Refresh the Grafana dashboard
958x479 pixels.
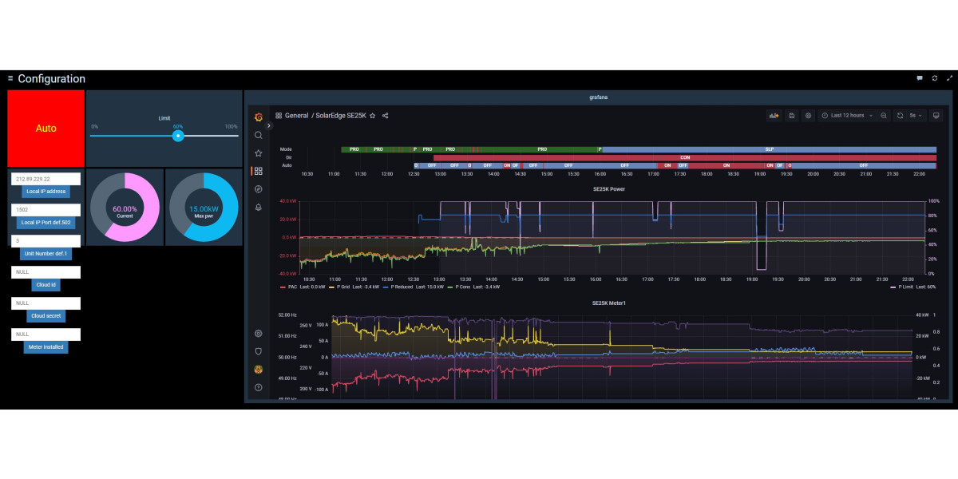click(900, 116)
